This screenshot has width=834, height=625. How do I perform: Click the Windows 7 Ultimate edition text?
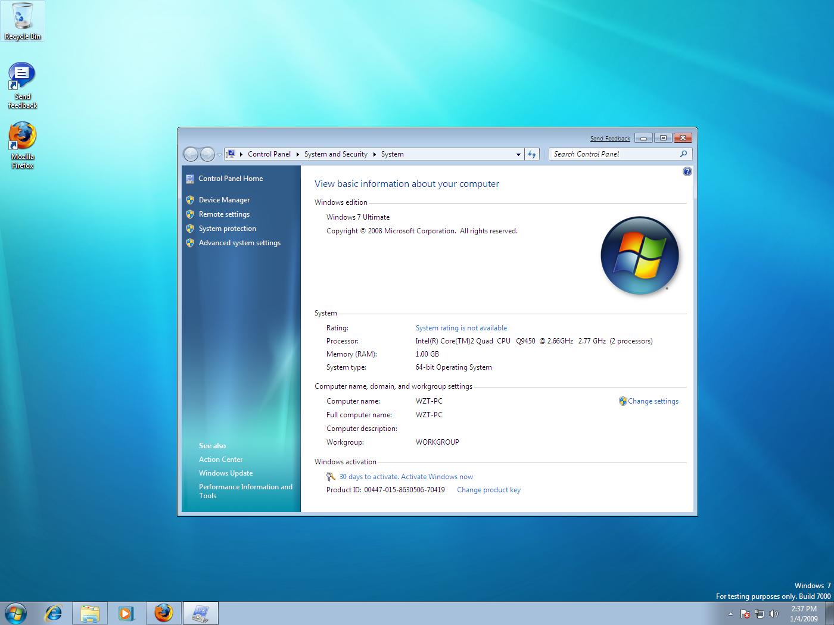click(358, 217)
